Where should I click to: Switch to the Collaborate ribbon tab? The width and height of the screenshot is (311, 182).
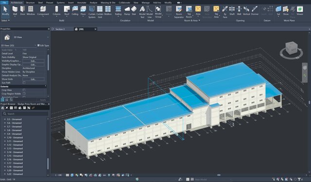pos(124,2)
